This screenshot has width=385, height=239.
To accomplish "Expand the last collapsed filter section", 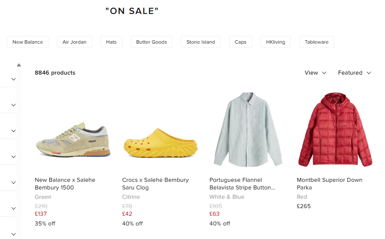I will click(x=13, y=234).
